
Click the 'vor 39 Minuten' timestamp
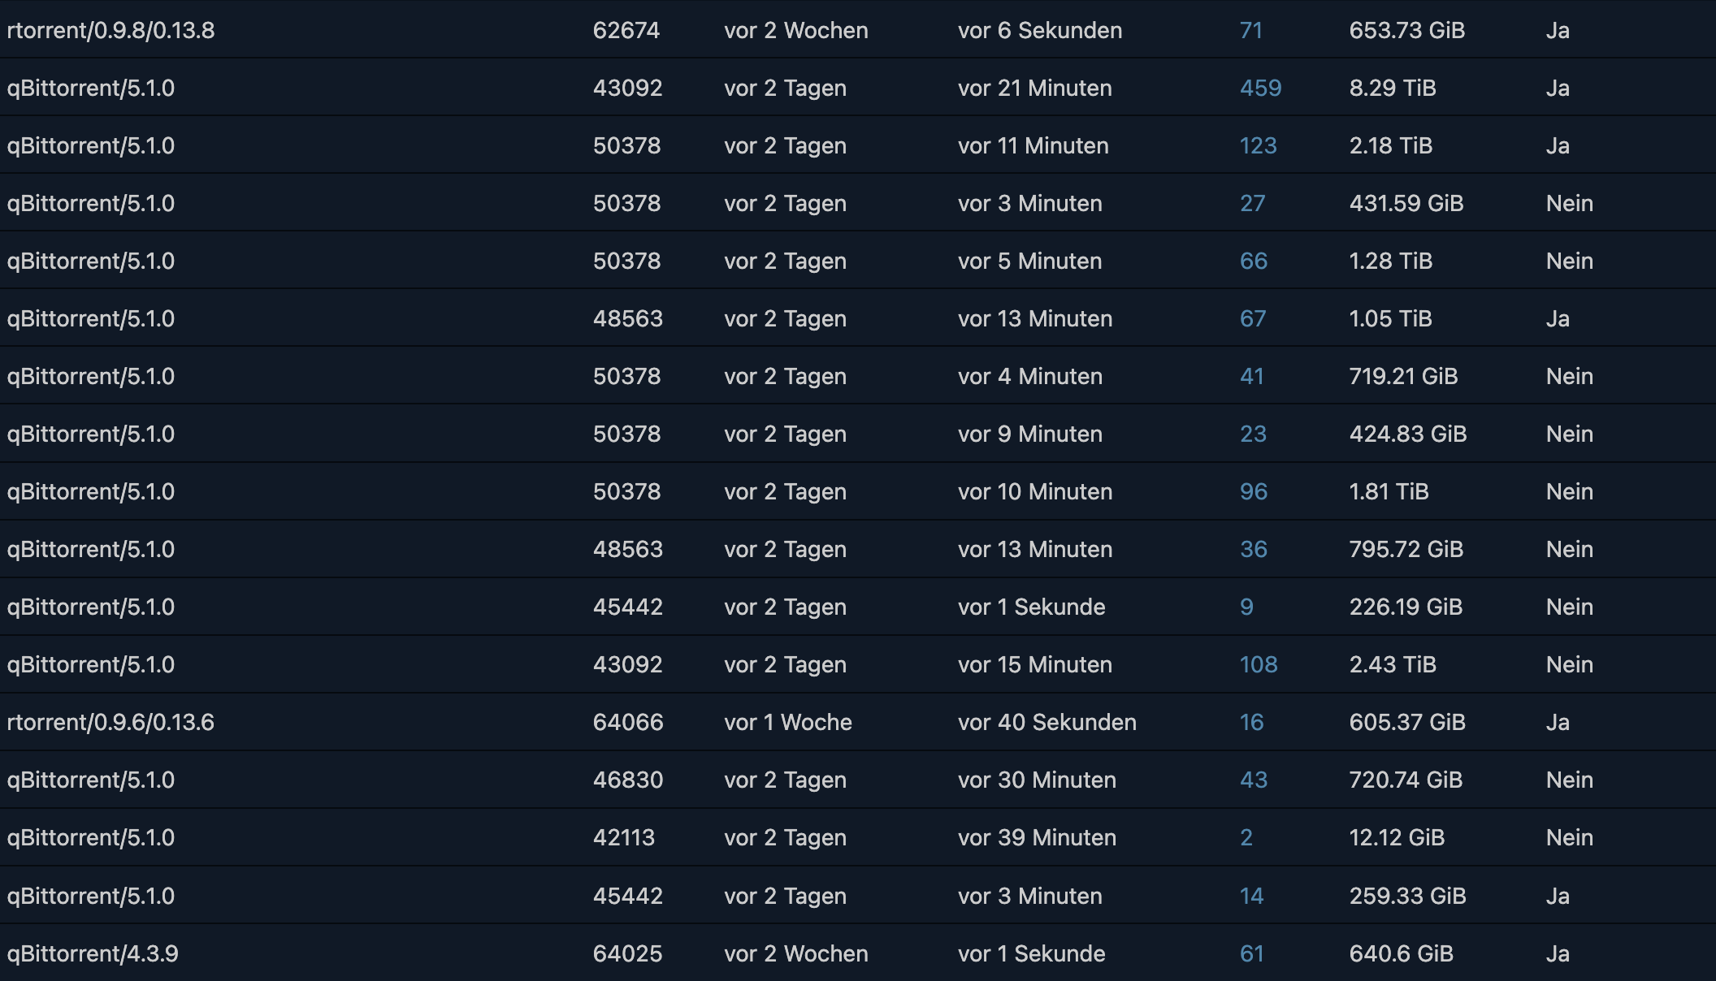[1037, 837]
